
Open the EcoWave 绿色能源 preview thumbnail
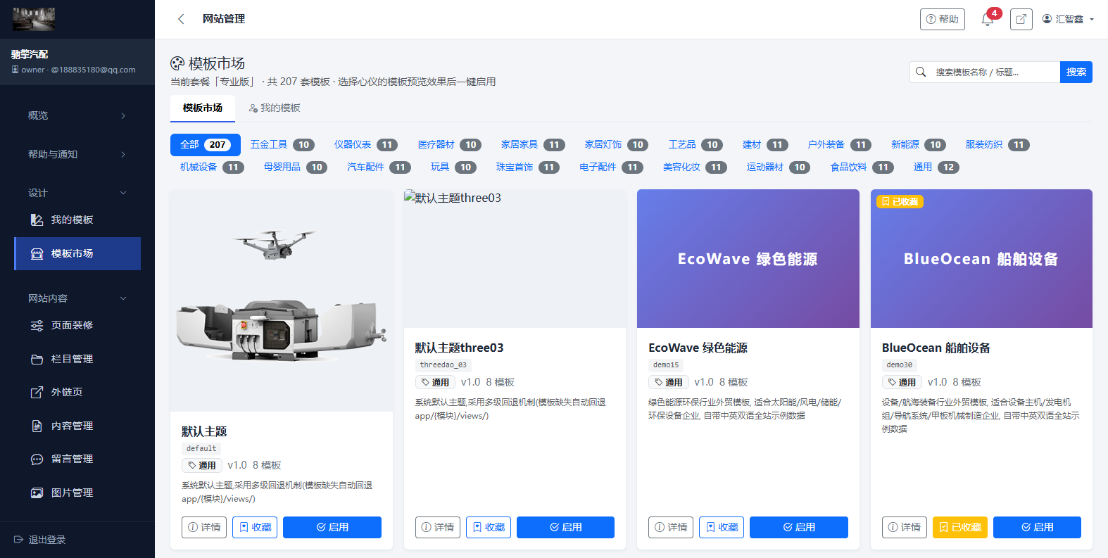point(748,258)
